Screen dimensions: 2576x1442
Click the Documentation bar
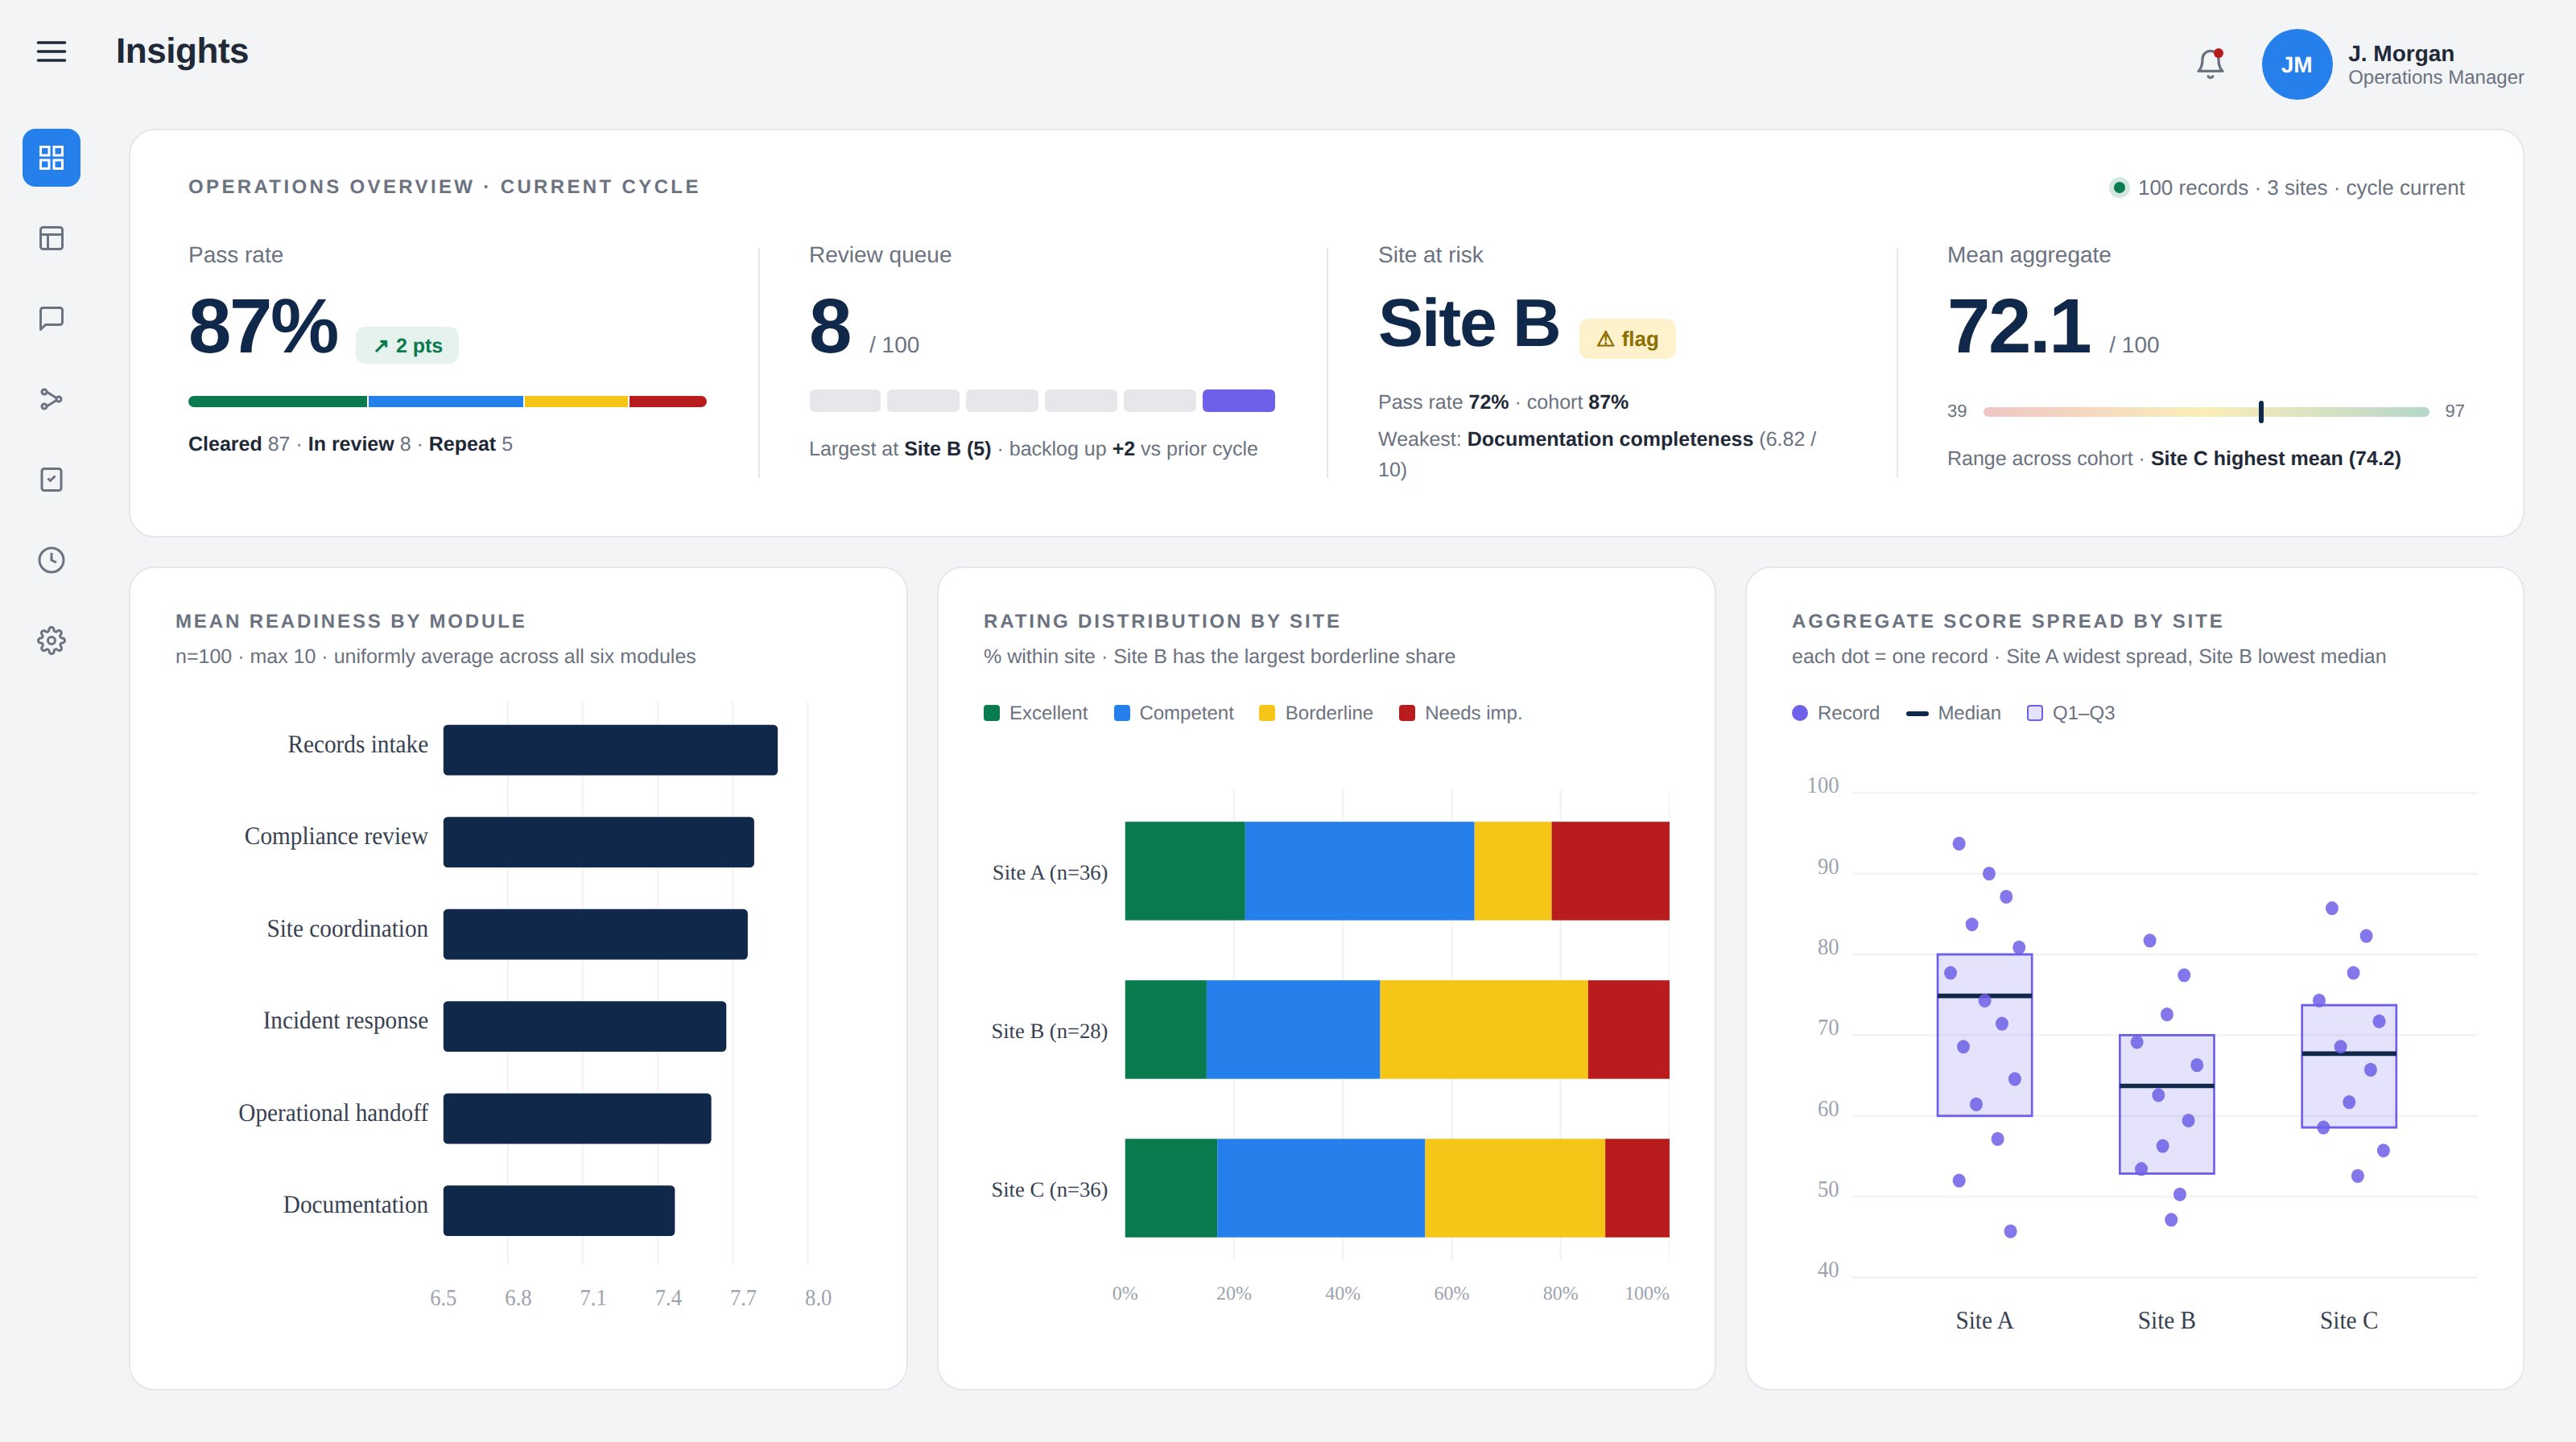coord(559,1210)
